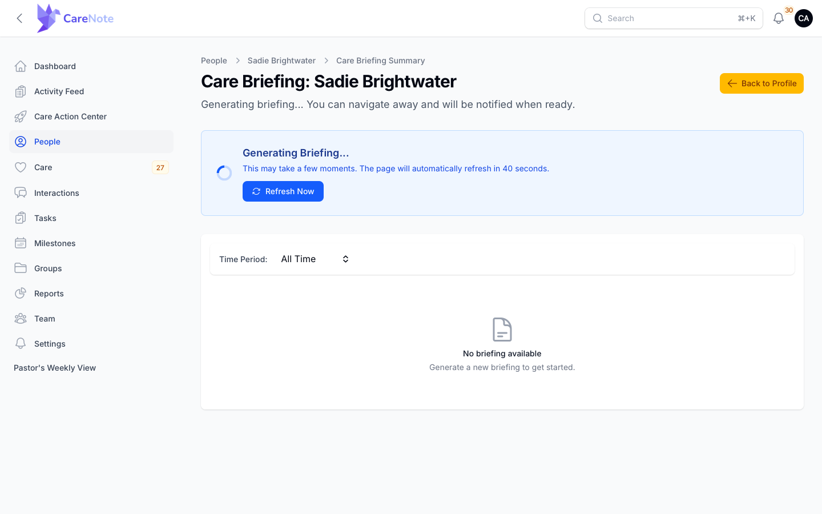Open Care Action Center
Viewport: 822px width, 514px height.
pos(91,117)
